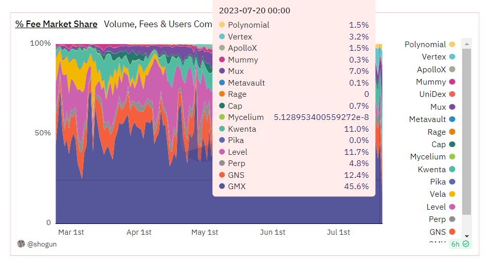Click the UniDex red legend dot
Viewport: 491px width, 266px height.
[x=452, y=94]
